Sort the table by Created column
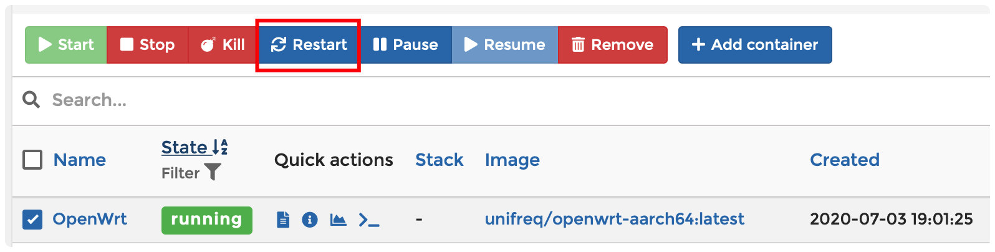Viewport: 995px width, 252px height. 844,160
